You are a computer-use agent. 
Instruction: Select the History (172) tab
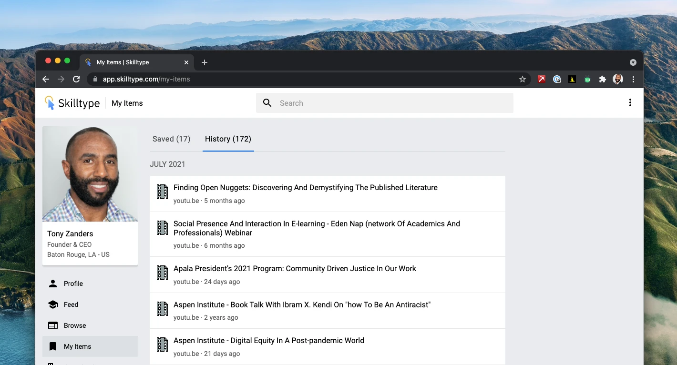[x=228, y=139]
